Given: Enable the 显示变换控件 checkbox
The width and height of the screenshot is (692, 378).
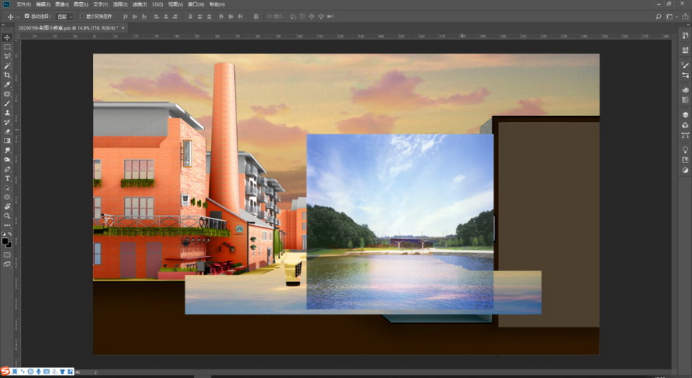Looking at the screenshot, I should coord(81,16).
